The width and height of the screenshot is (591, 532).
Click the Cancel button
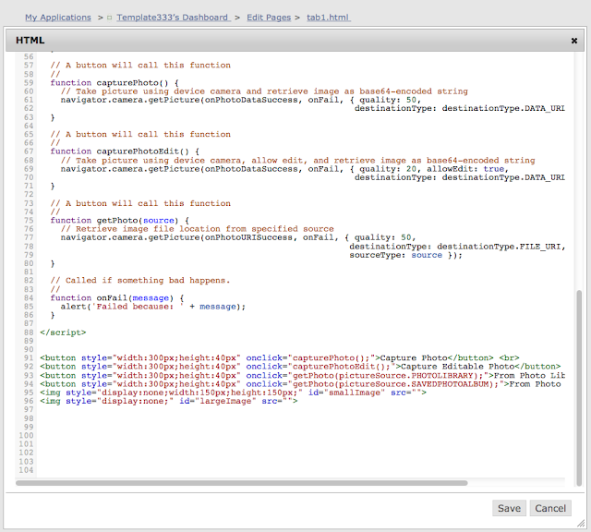550,508
